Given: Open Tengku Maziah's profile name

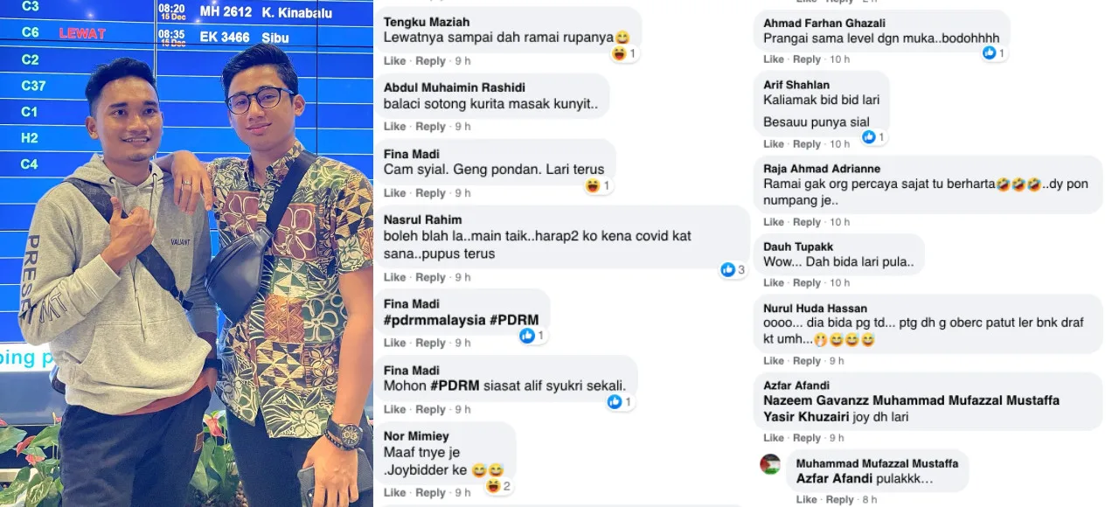Looking at the screenshot, I should tap(427, 22).
